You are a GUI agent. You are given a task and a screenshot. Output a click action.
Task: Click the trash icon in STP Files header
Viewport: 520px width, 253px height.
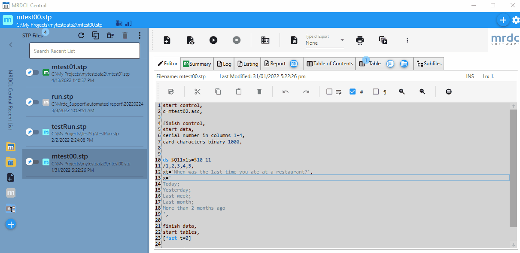(x=125, y=36)
